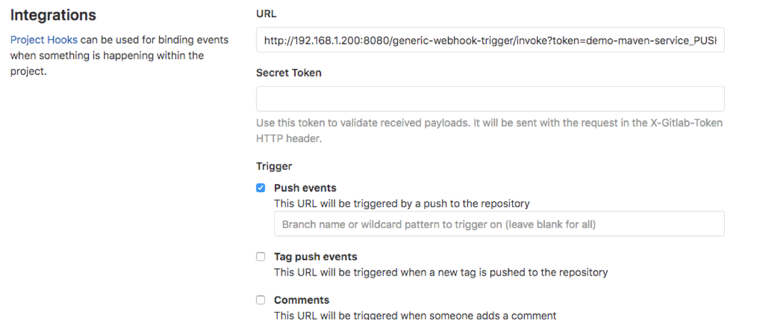
Task: Click the Tag push events label
Action: point(316,257)
